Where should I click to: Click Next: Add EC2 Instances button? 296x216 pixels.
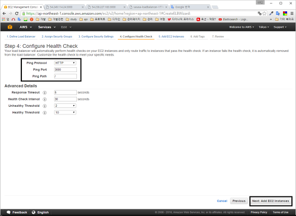pyautogui.click(x=271, y=201)
